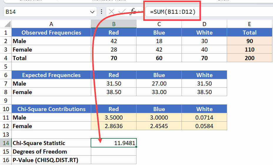Click the formula bar enter checkmark icon

point(122,12)
